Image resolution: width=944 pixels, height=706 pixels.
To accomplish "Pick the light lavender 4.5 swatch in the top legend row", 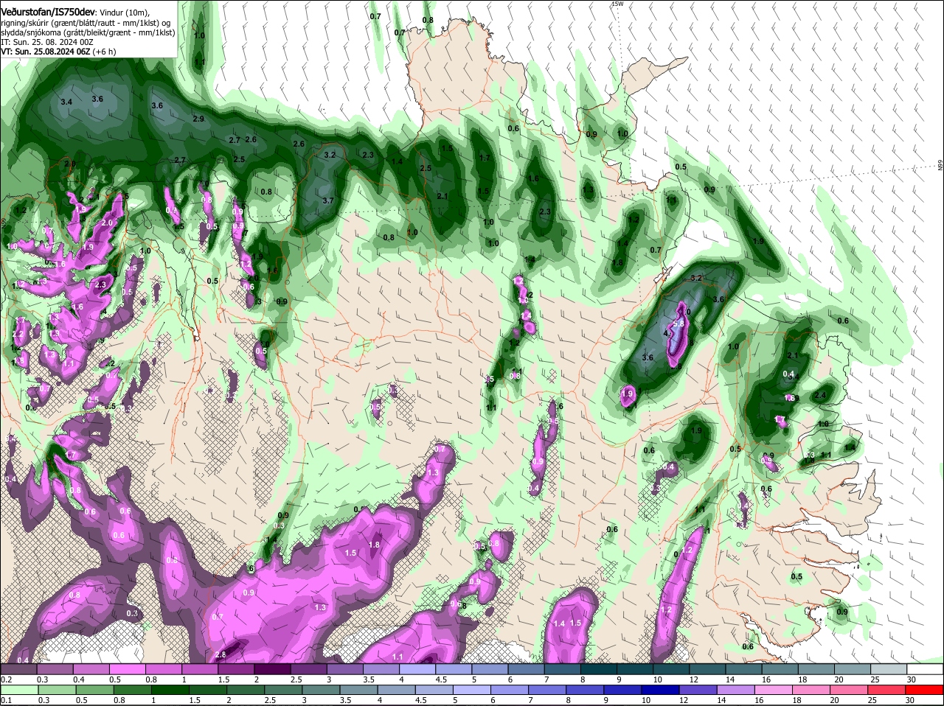I will pyautogui.click(x=455, y=669).
